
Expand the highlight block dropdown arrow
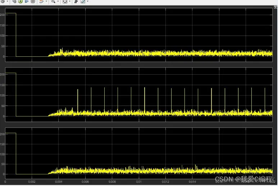click(x=46, y=1)
